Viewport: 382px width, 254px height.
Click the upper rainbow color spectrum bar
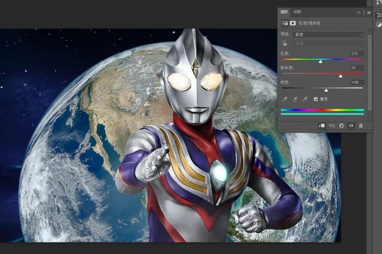[323, 110]
